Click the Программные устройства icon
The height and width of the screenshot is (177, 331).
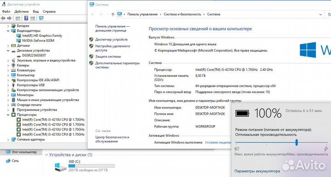pyautogui.click(x=13, y=110)
